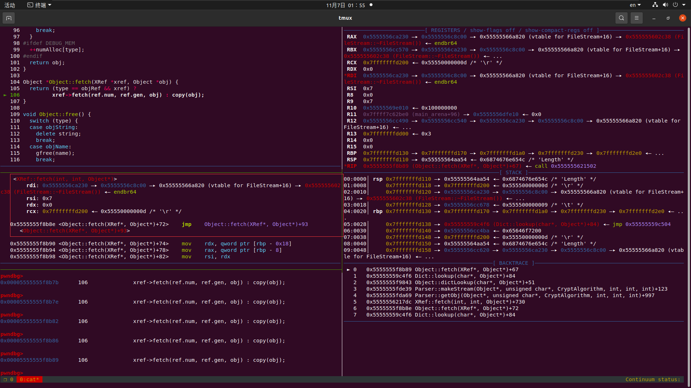Click backtrace frame 2 Object::dictLookup
The image size is (691, 388).
(443, 283)
